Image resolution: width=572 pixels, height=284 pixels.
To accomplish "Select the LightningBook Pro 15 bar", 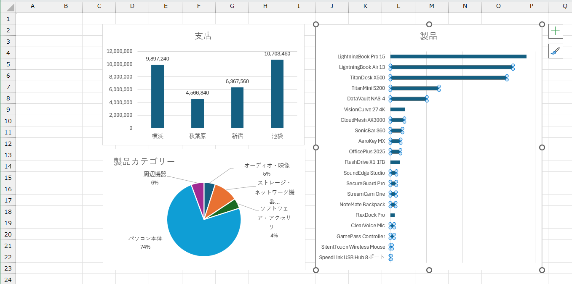I will pos(458,56).
